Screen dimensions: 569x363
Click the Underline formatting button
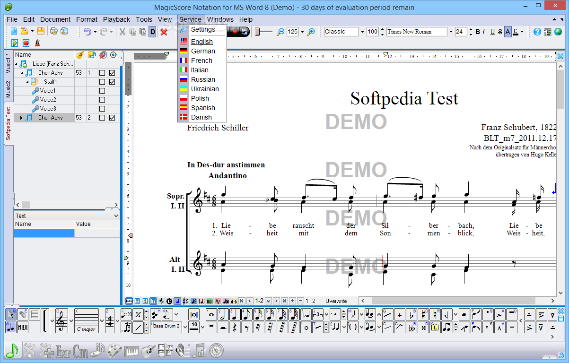(x=492, y=32)
